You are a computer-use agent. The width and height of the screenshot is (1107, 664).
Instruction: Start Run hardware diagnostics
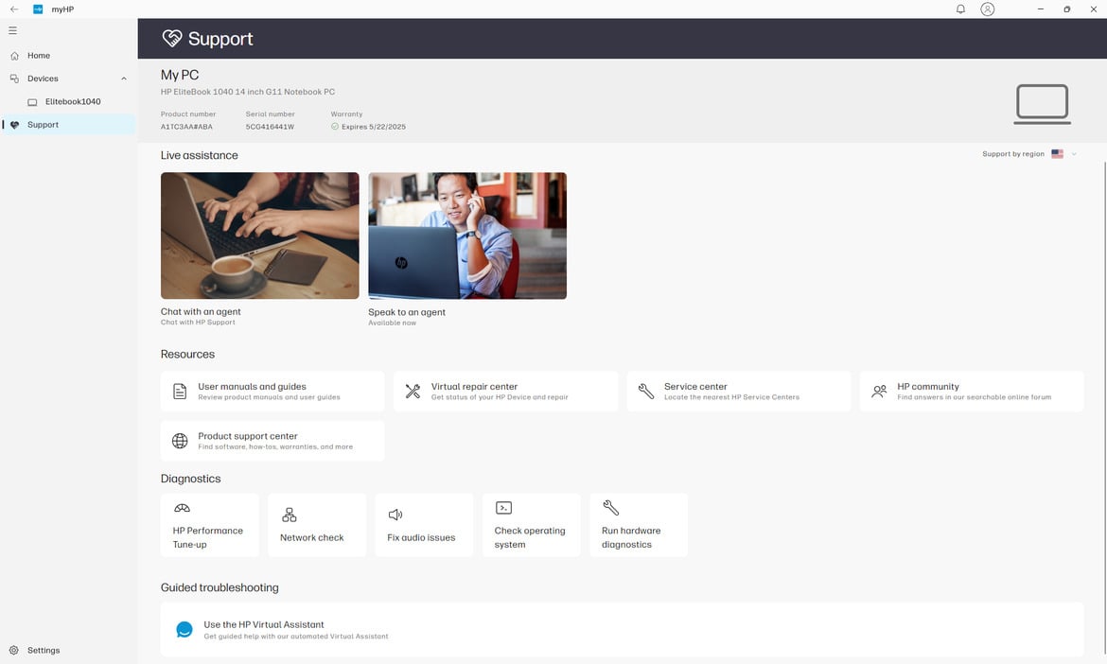(639, 525)
